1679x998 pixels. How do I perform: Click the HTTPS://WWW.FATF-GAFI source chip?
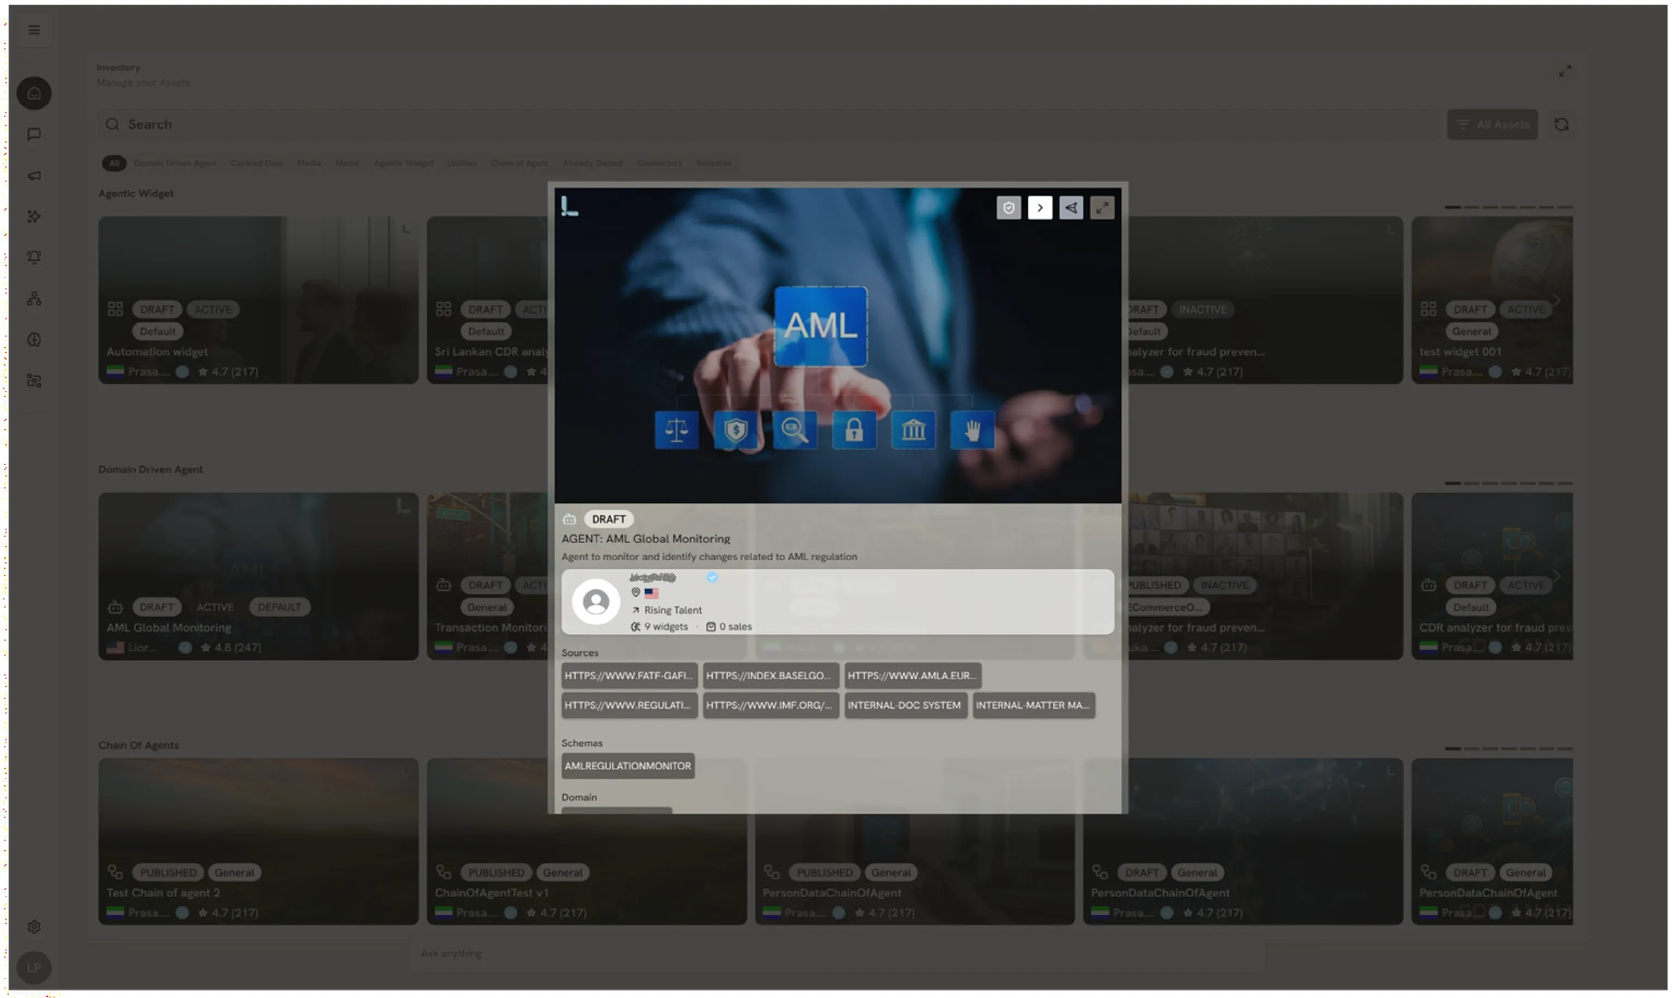point(629,675)
